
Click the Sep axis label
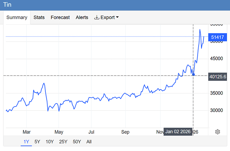[125, 132]
